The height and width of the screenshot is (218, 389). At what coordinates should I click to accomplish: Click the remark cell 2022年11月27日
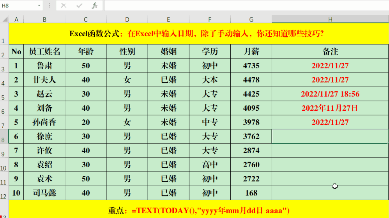(330, 108)
